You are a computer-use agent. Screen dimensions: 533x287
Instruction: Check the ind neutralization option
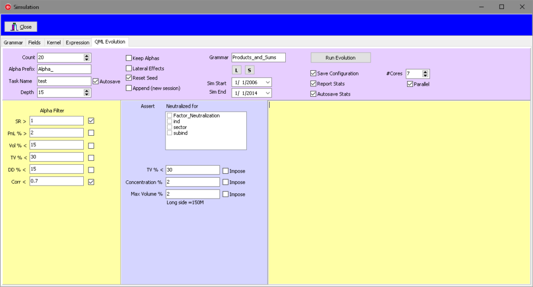click(x=170, y=121)
